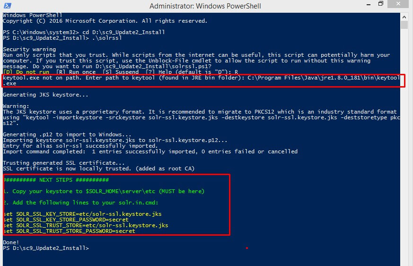Click the [S] Suspend option text
This screenshot has width=413, height=266.
point(120,72)
